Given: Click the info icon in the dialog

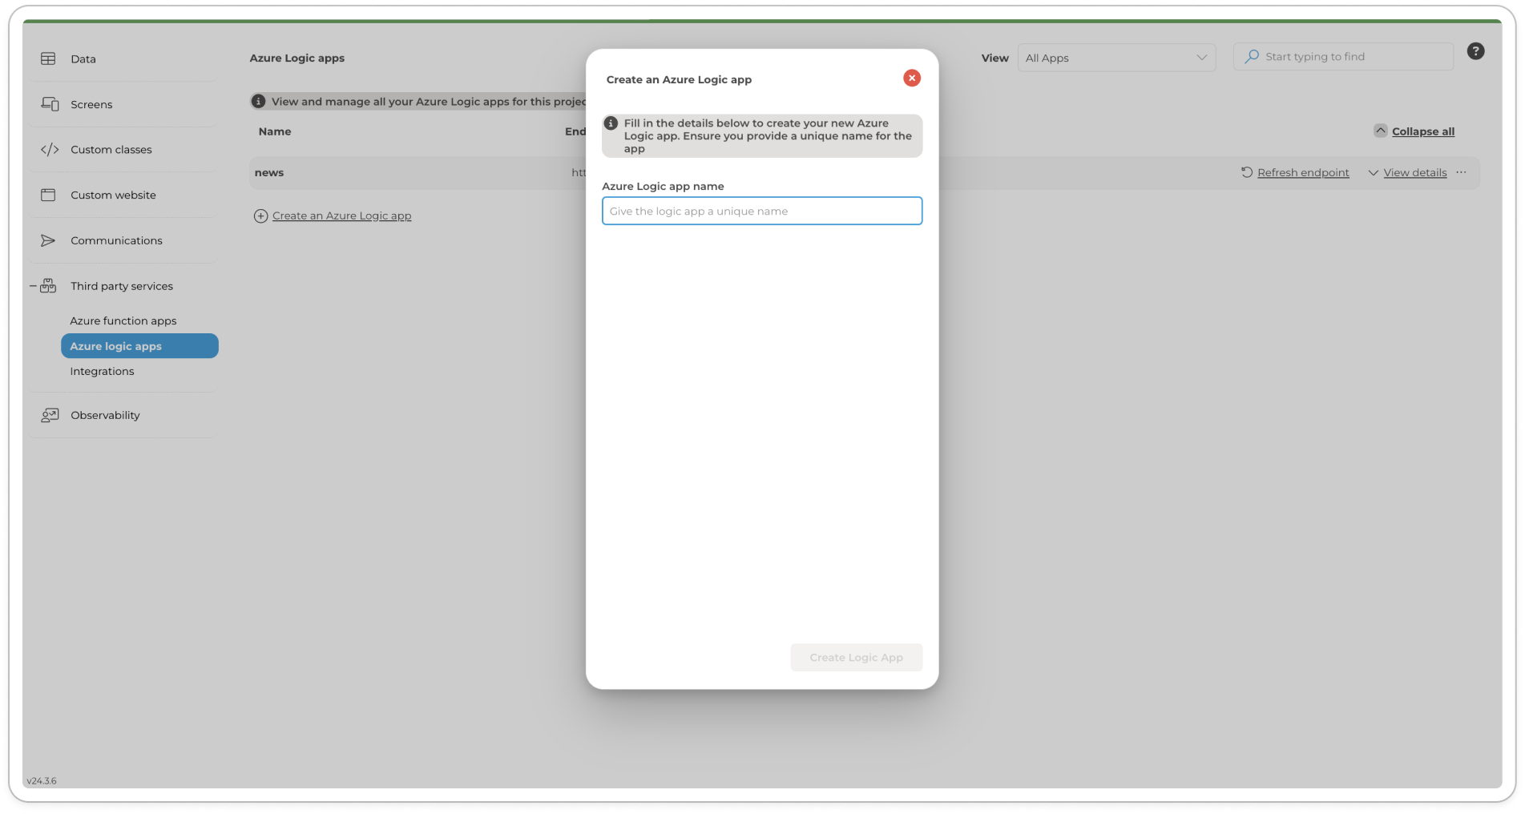Looking at the screenshot, I should click(x=611, y=123).
